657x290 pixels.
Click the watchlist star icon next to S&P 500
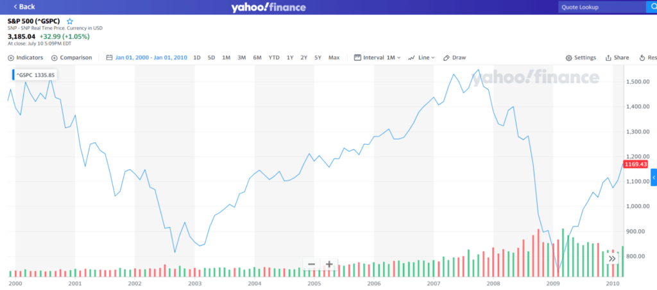tap(70, 21)
